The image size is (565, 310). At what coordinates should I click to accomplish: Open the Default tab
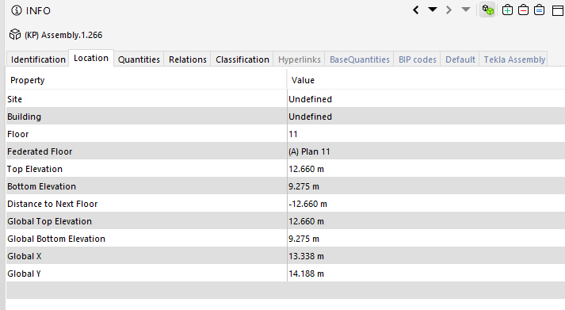click(460, 59)
